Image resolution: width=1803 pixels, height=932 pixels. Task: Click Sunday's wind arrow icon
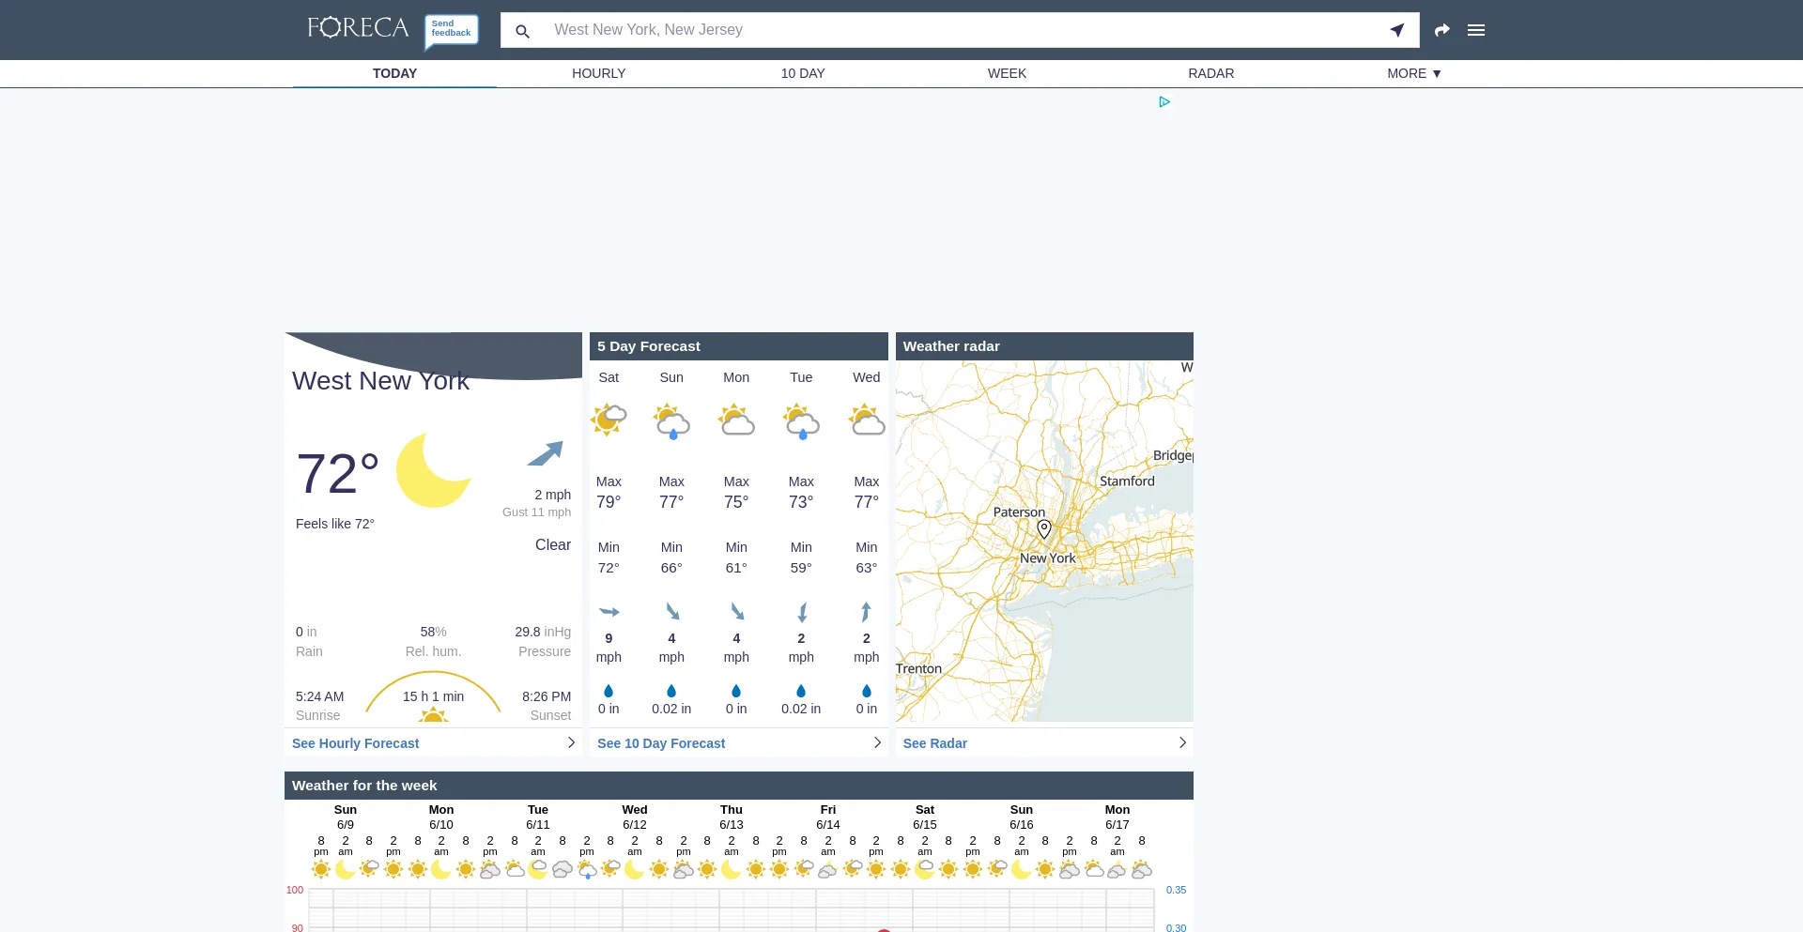click(672, 612)
